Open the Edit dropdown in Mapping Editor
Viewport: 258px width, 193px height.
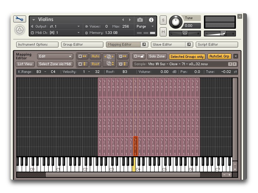point(55,56)
